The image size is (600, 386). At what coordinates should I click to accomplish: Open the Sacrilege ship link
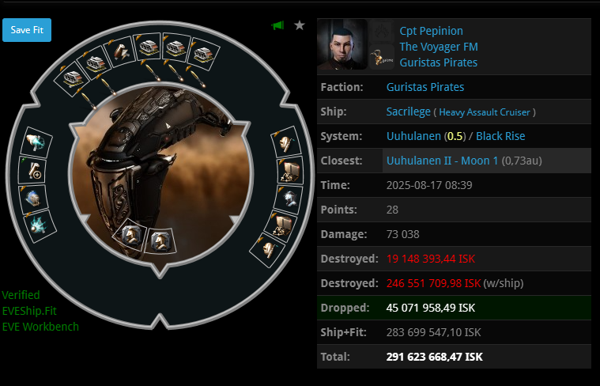tap(408, 112)
